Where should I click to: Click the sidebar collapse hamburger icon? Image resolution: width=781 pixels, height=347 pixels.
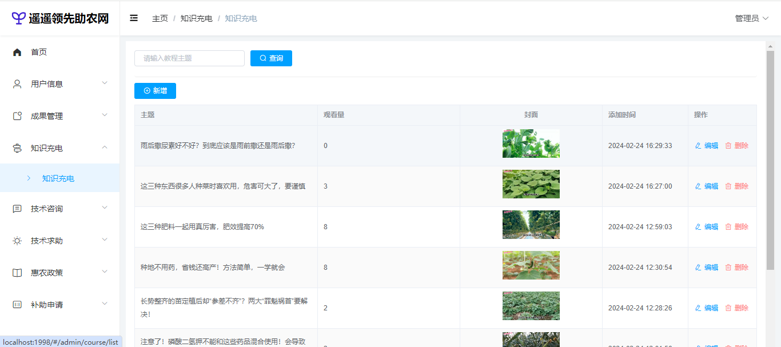pos(134,18)
